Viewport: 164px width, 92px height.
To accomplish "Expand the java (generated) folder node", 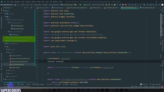I will pyautogui.click(x=5, y=44).
